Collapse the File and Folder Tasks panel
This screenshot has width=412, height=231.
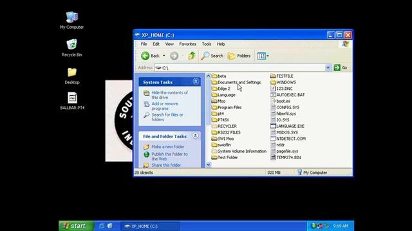pos(195,135)
